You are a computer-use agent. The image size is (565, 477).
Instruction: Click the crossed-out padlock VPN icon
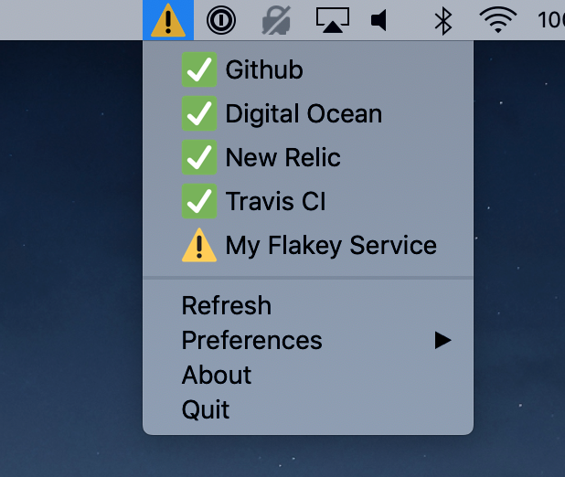(x=276, y=20)
